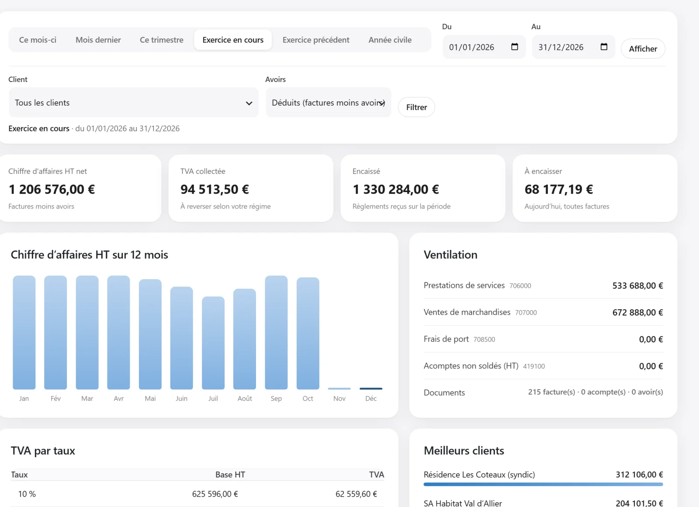Select the Juil bar in the chart
The image size is (699, 507).
pyautogui.click(x=213, y=343)
